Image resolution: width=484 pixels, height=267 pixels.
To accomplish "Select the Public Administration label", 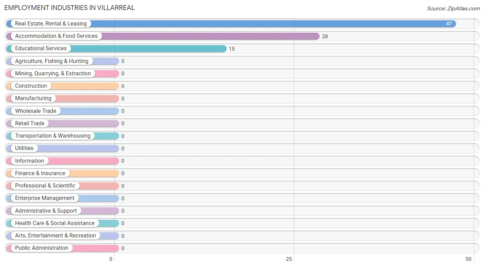I will click(42, 248).
